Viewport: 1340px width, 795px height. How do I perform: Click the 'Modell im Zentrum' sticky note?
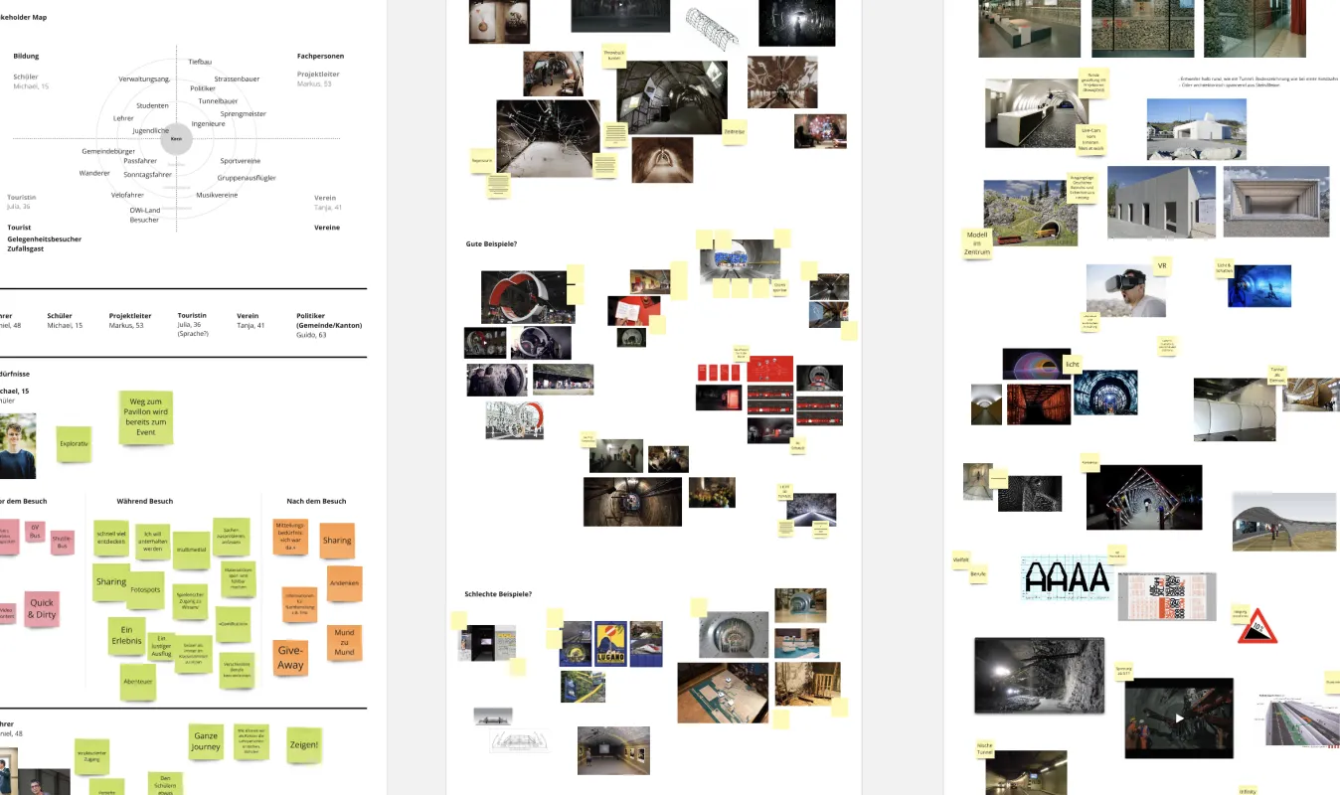977,243
